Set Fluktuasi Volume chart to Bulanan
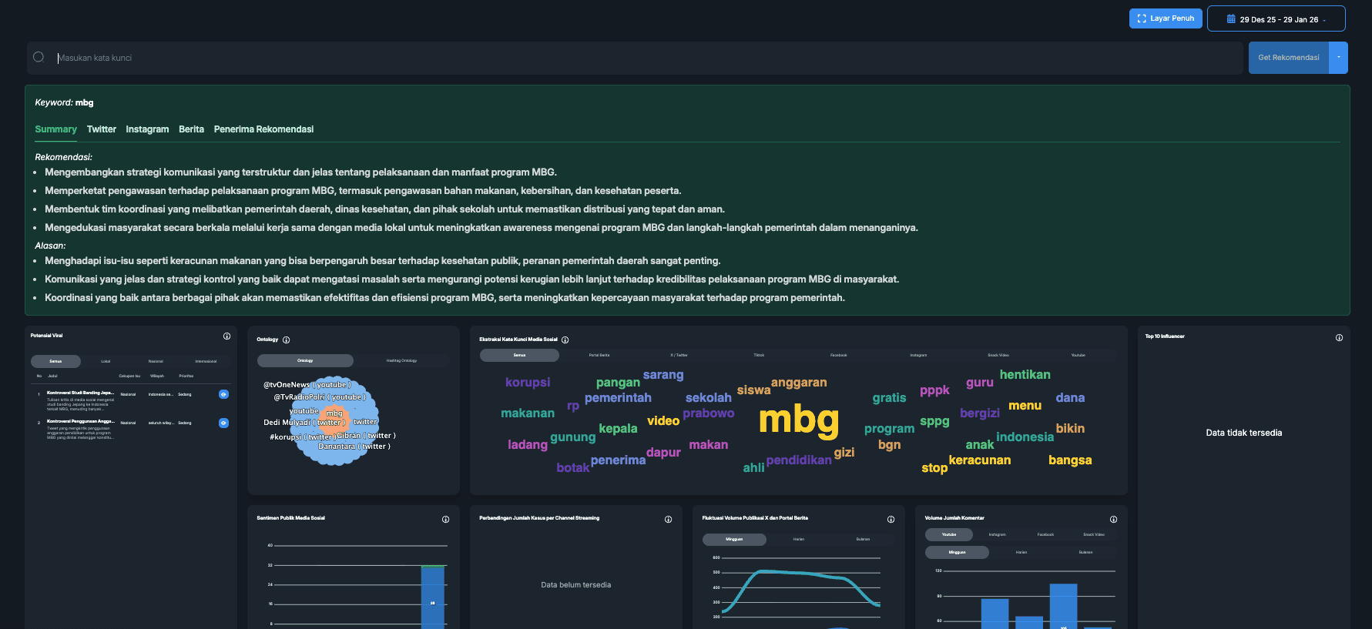Screen dimensions: 1372x629 coord(863,540)
